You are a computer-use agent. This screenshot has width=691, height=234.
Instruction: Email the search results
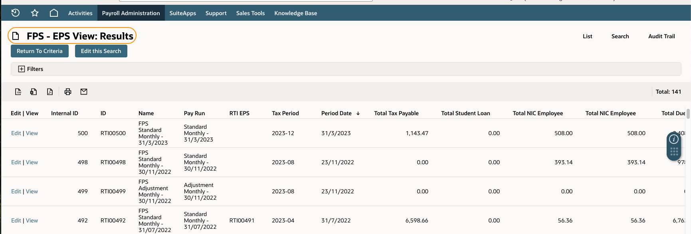[x=84, y=92]
